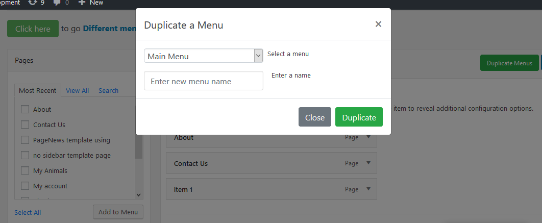Switch to the Search tab
Screen dimensions: 542x223
click(x=108, y=91)
